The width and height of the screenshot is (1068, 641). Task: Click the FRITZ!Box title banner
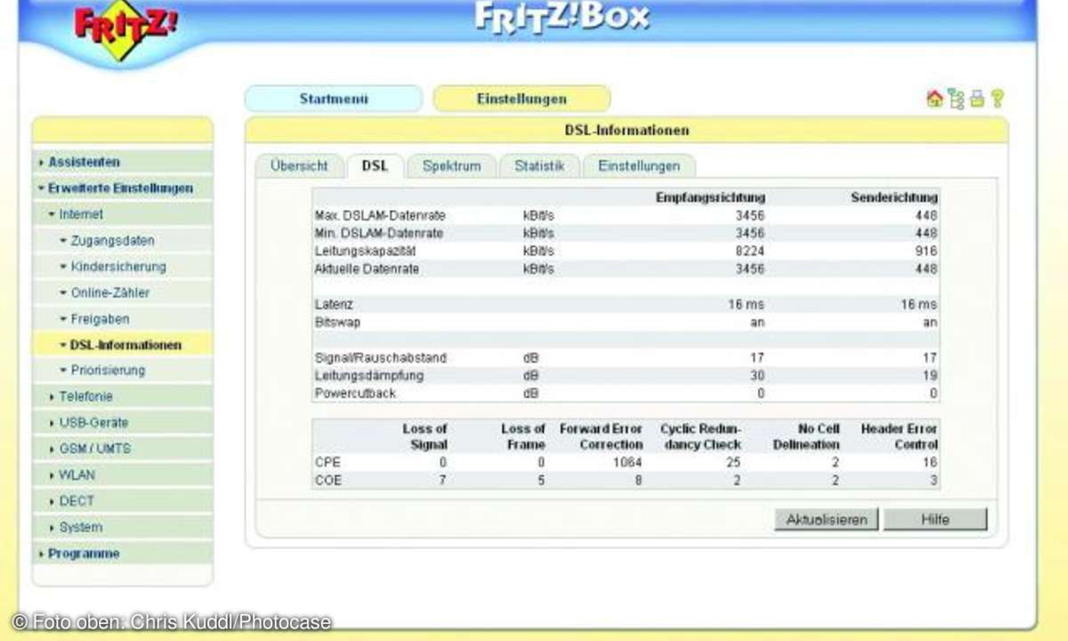pyautogui.click(x=562, y=17)
